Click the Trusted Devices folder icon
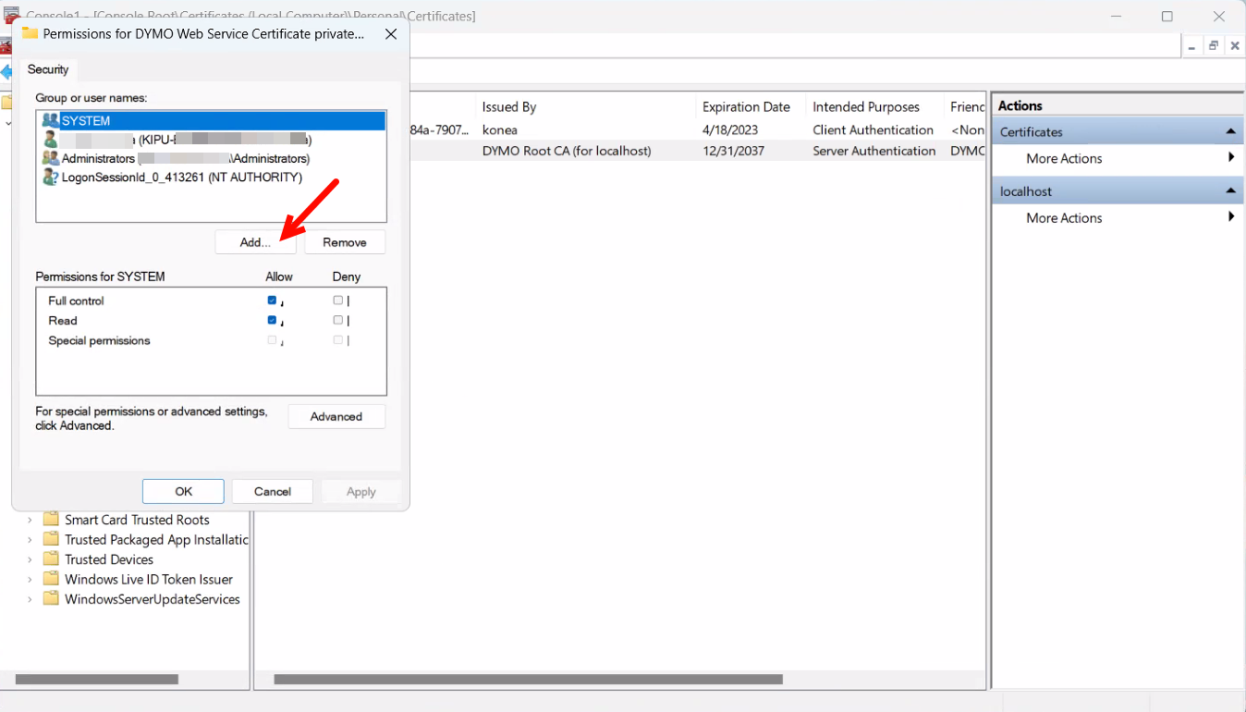This screenshot has width=1246, height=712. [51, 559]
